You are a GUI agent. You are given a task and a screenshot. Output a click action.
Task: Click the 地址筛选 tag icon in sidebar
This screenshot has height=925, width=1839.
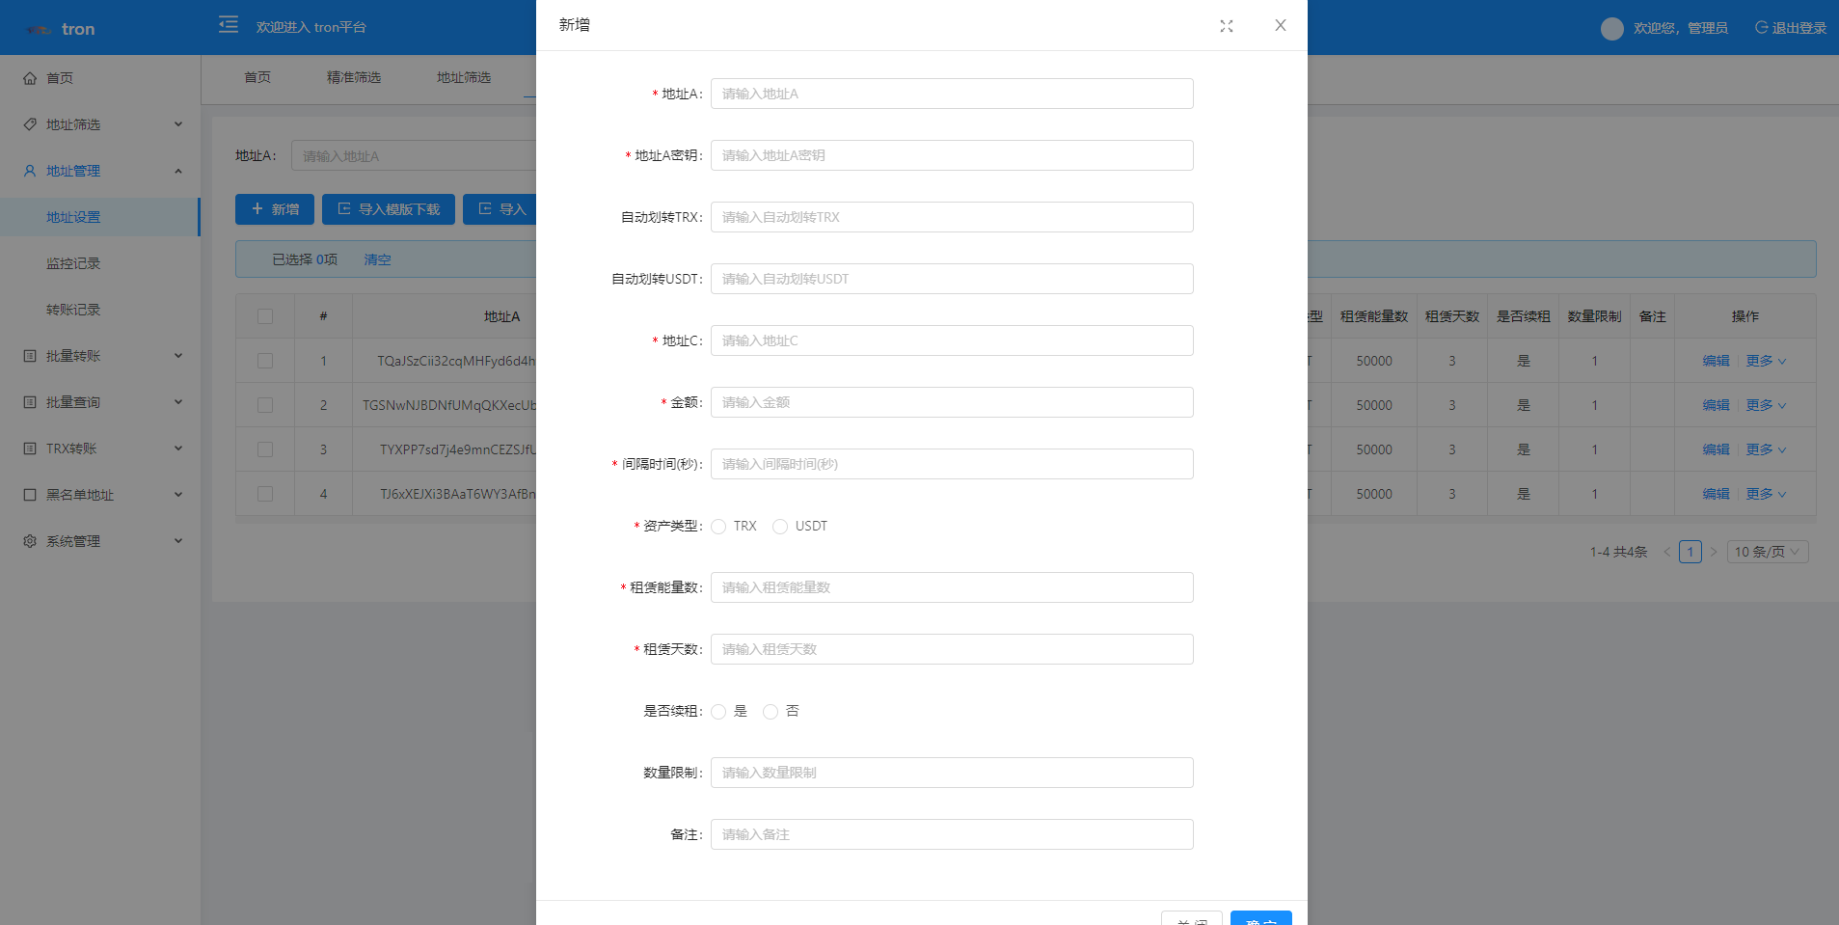pyautogui.click(x=30, y=124)
